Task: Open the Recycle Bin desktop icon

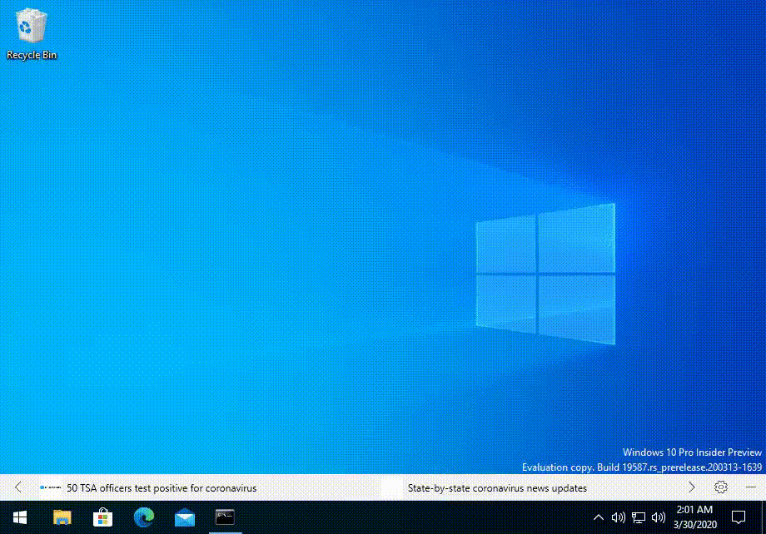Action: [x=32, y=34]
